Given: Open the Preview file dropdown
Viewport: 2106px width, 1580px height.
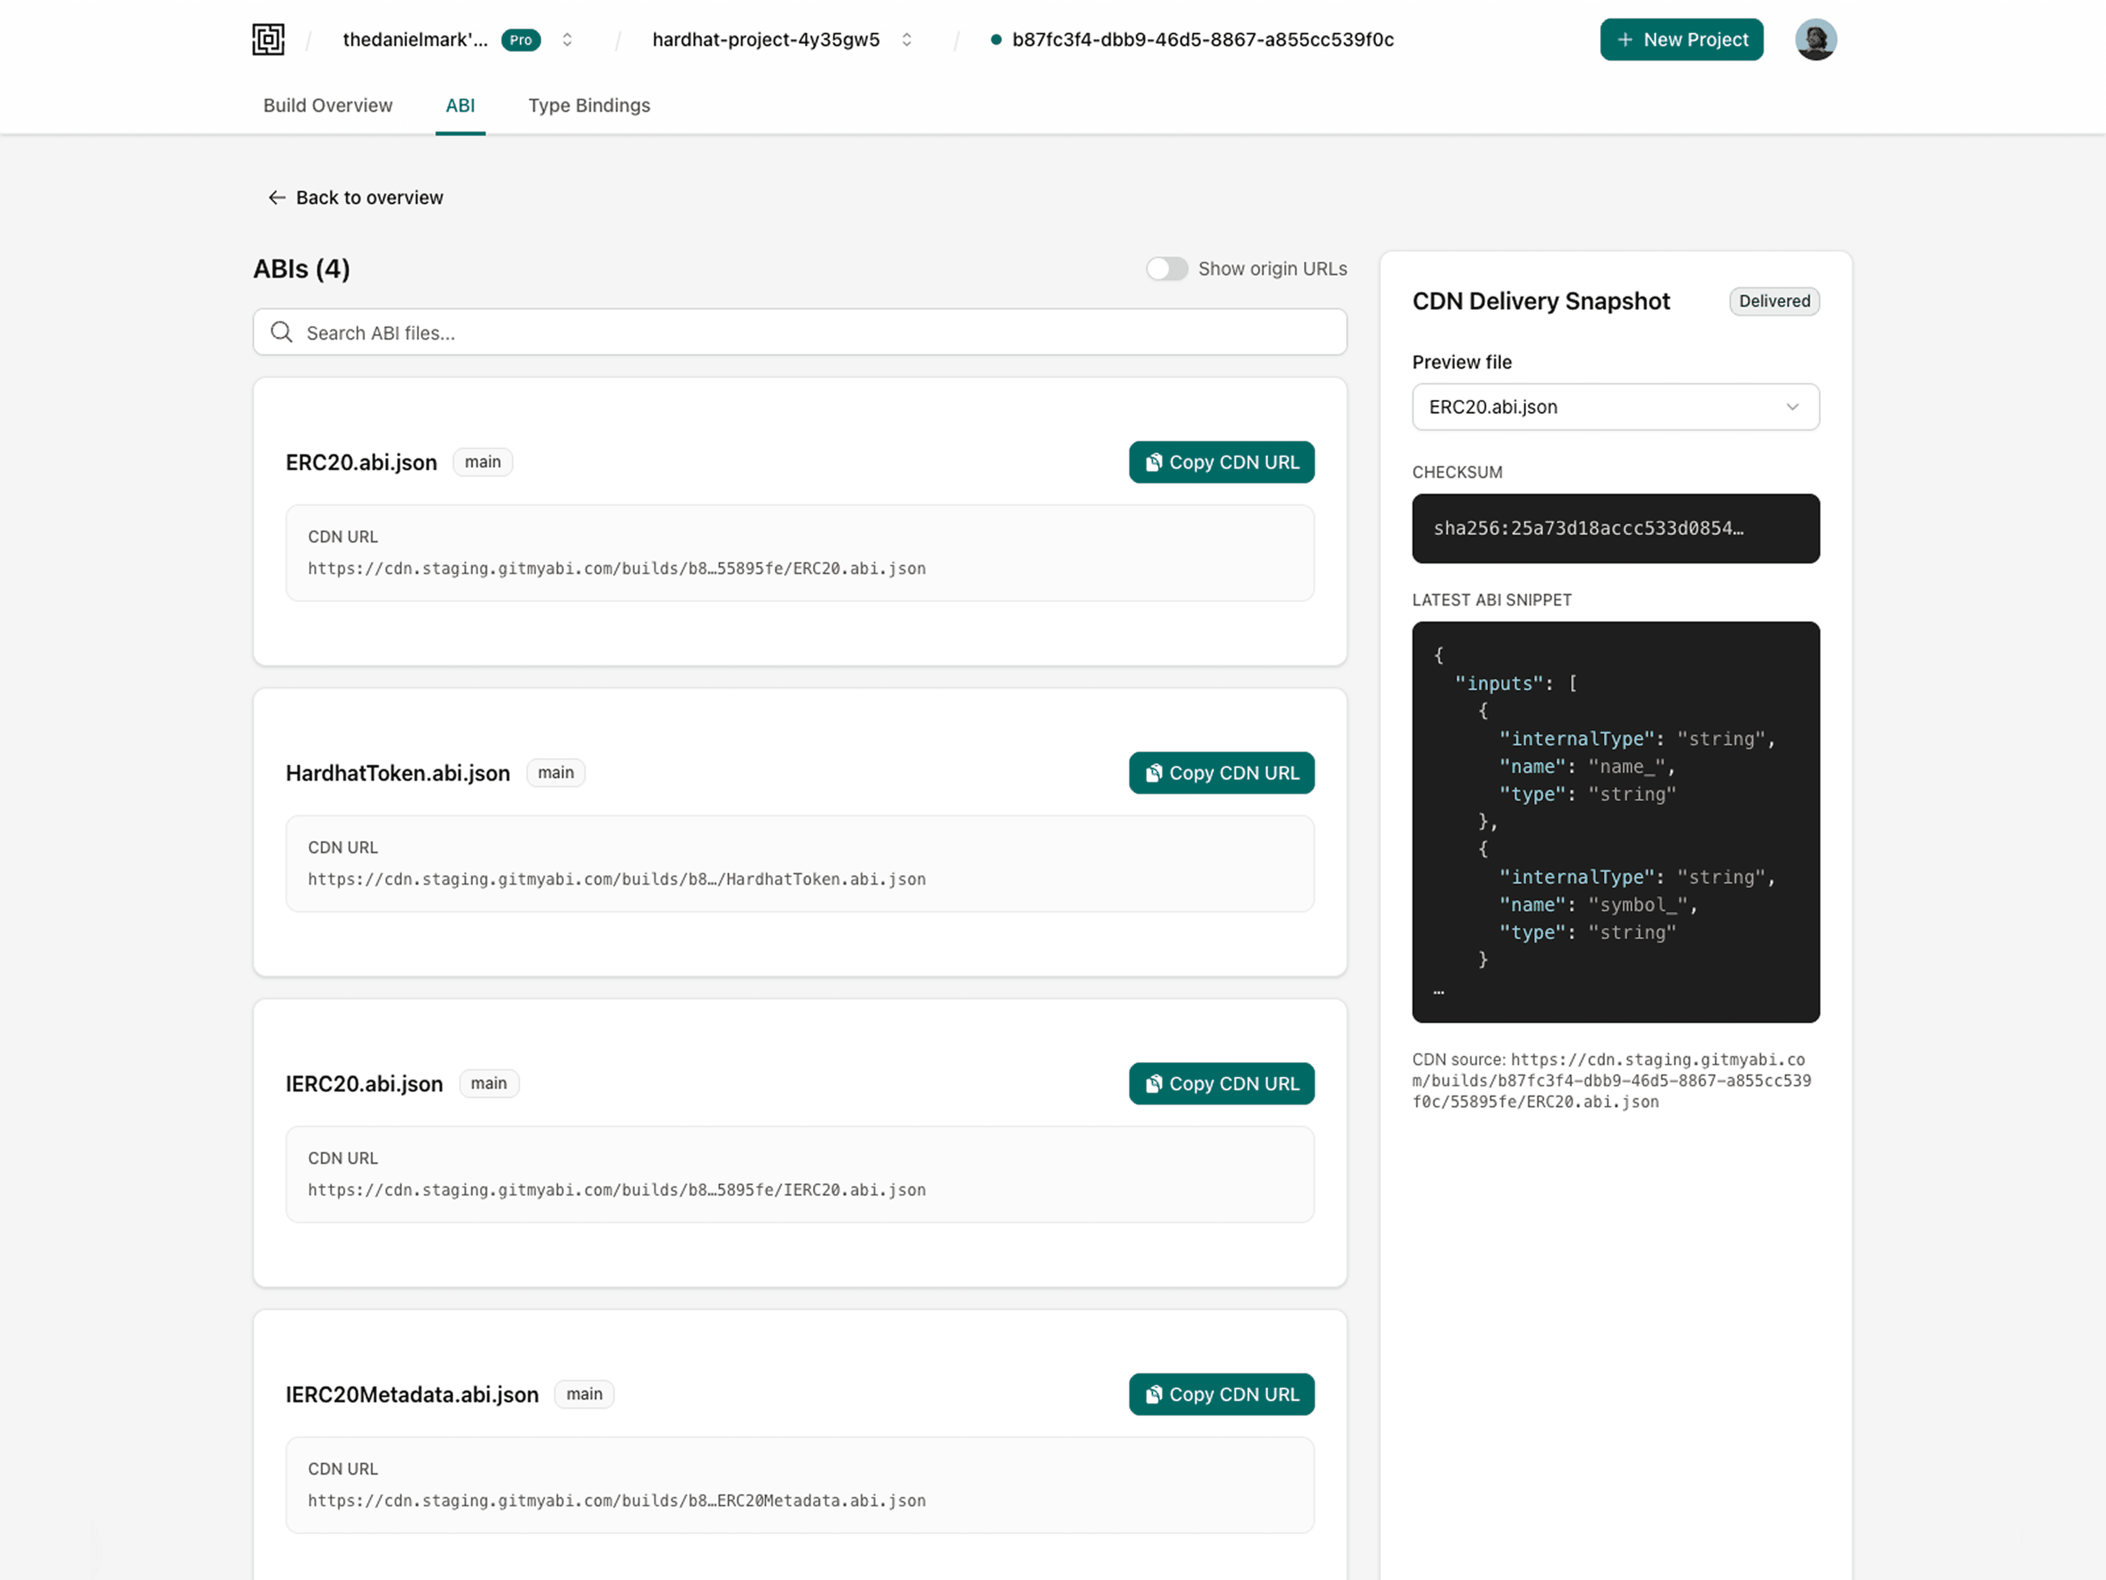Looking at the screenshot, I should 1616,407.
